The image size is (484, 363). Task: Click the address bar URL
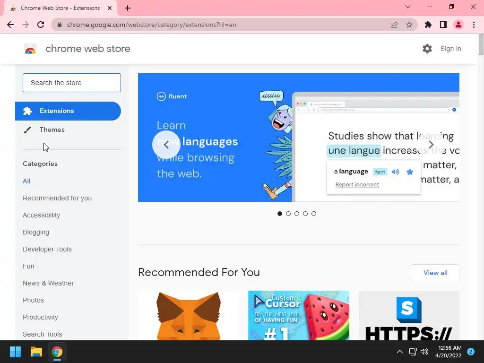(152, 25)
